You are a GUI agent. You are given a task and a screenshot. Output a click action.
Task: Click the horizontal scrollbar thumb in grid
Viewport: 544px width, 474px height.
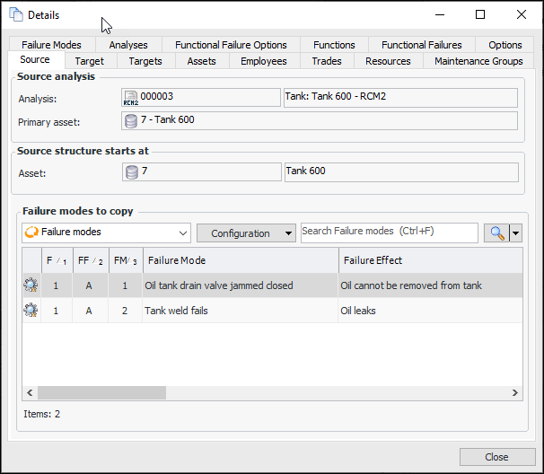[x=101, y=392]
